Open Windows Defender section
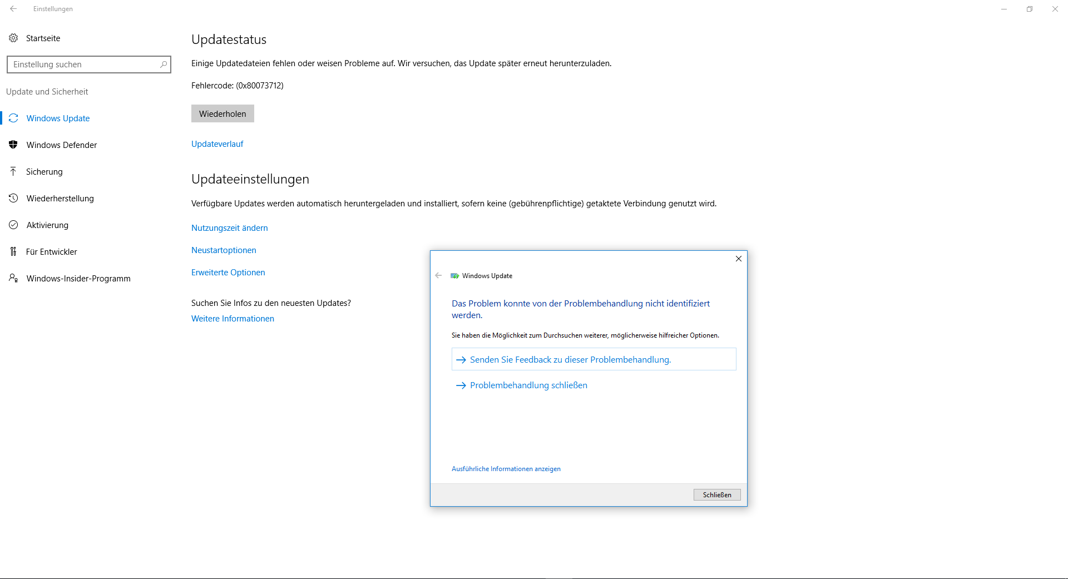 62,145
